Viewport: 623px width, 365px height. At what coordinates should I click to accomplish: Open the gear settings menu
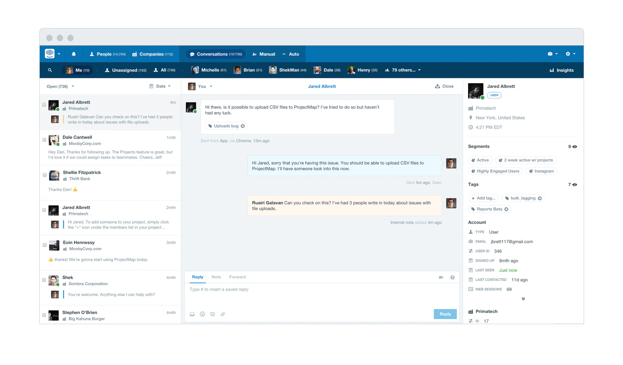pos(570,54)
